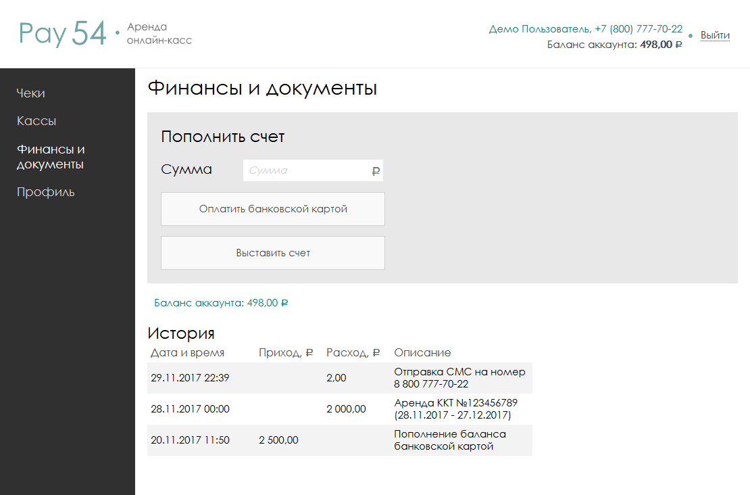This screenshot has width=750, height=495.
Task: Click the 2 500,00 income value
Action: pyautogui.click(x=278, y=440)
